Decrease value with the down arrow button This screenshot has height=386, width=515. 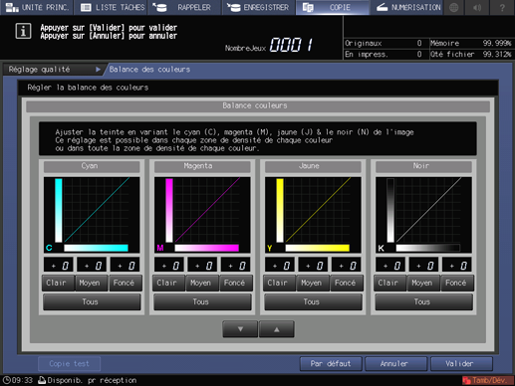pyautogui.click(x=240, y=329)
